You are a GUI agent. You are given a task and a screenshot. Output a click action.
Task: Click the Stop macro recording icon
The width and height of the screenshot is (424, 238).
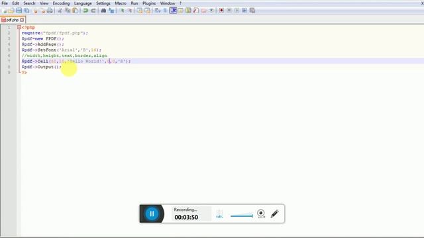(x=229, y=11)
